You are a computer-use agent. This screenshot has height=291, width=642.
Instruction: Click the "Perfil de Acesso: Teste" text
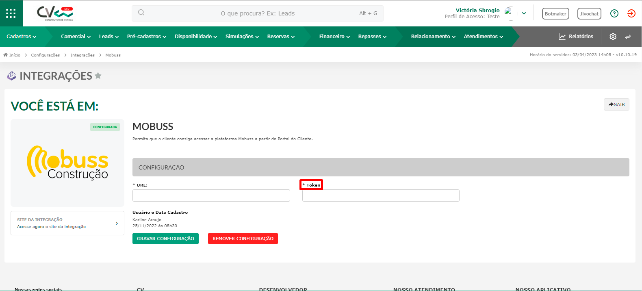coord(472,17)
